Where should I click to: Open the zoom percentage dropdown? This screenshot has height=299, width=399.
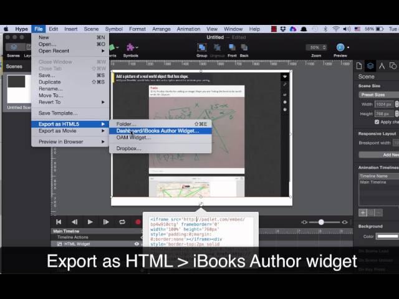[316, 47]
